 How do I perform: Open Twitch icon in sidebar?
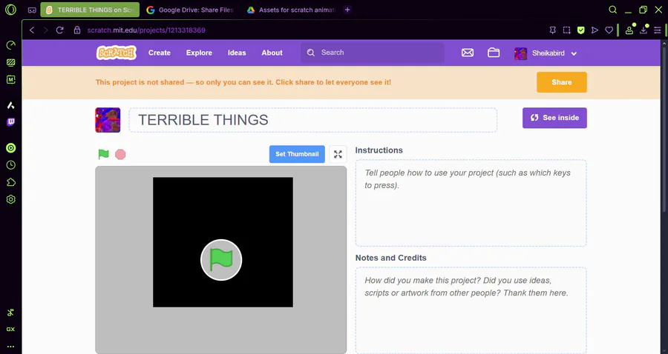click(x=10, y=122)
